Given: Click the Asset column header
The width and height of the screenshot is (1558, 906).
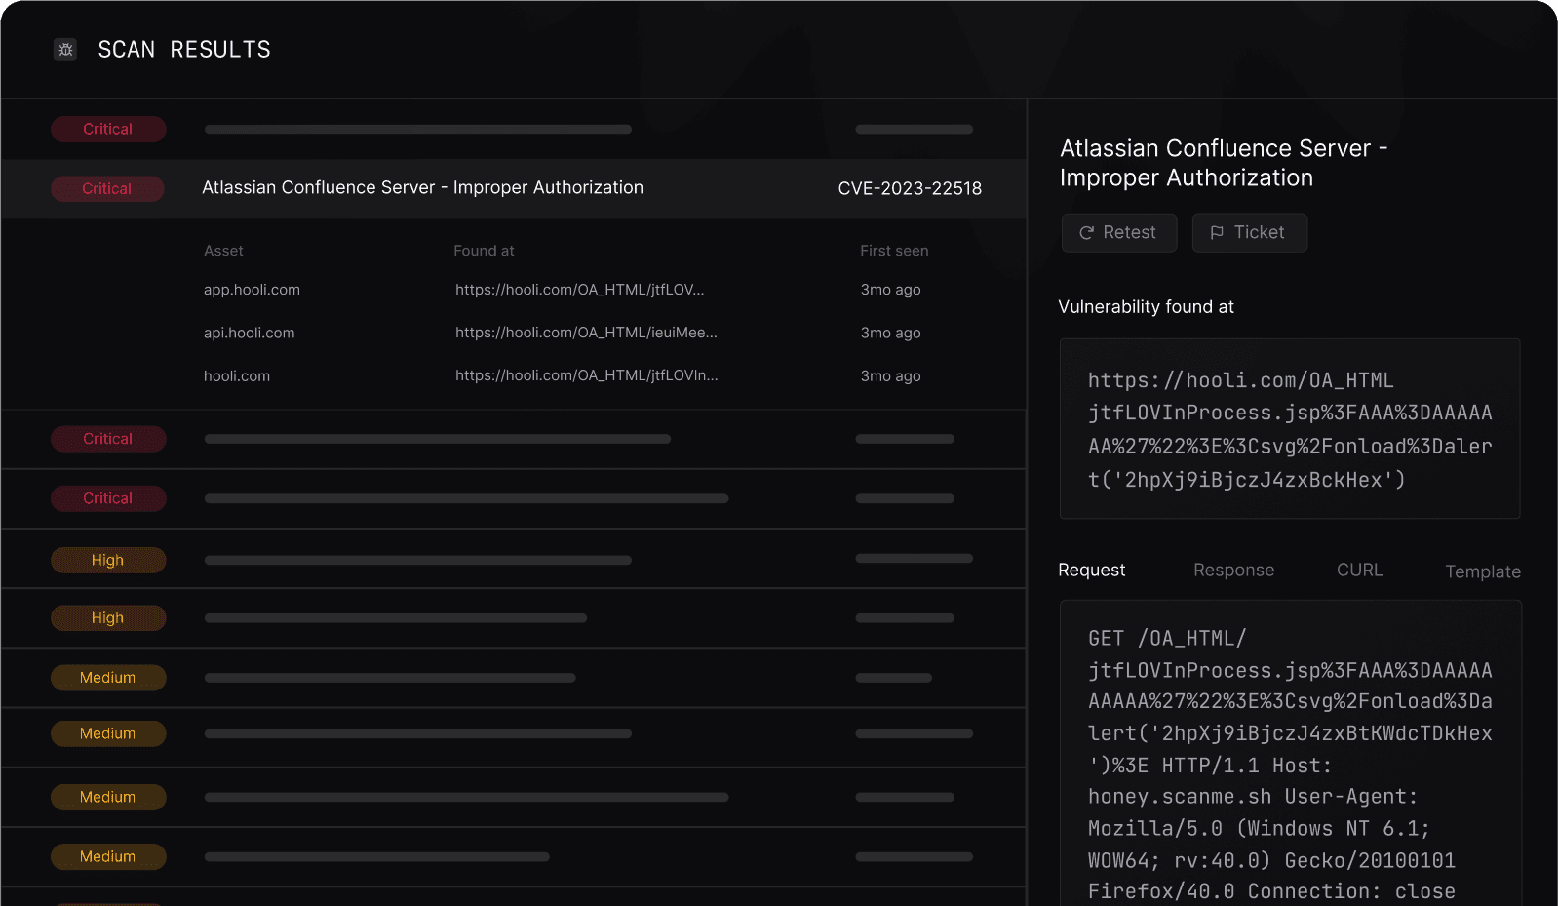Looking at the screenshot, I should [x=223, y=251].
